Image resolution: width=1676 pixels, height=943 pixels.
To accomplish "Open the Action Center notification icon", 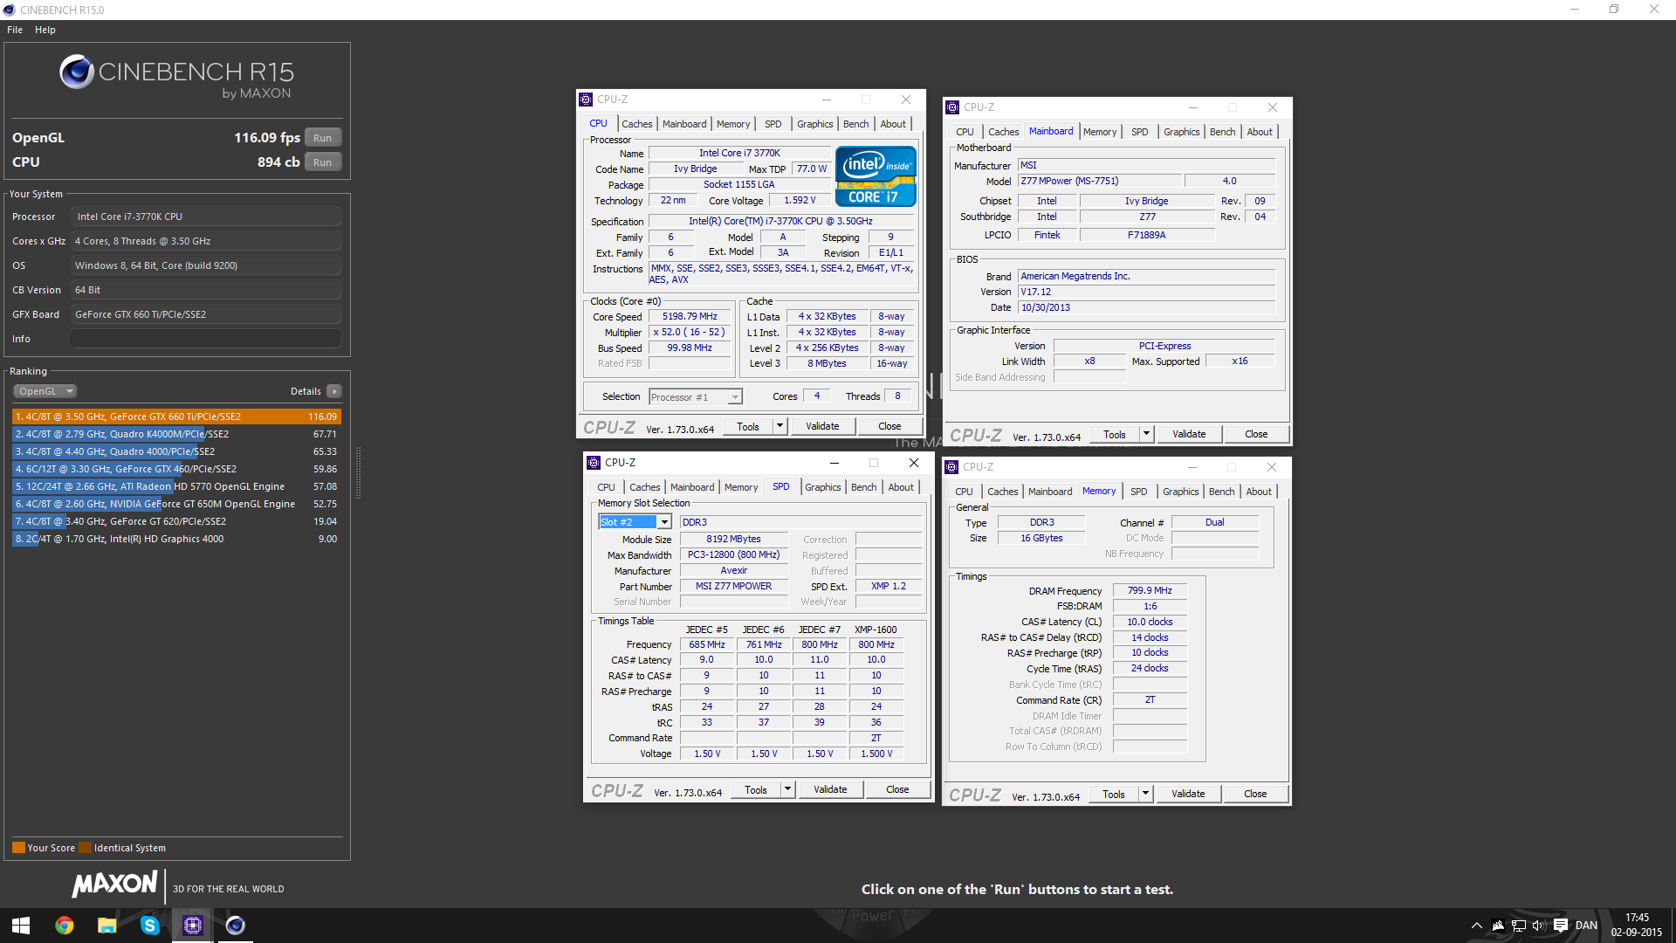I will (x=1561, y=926).
